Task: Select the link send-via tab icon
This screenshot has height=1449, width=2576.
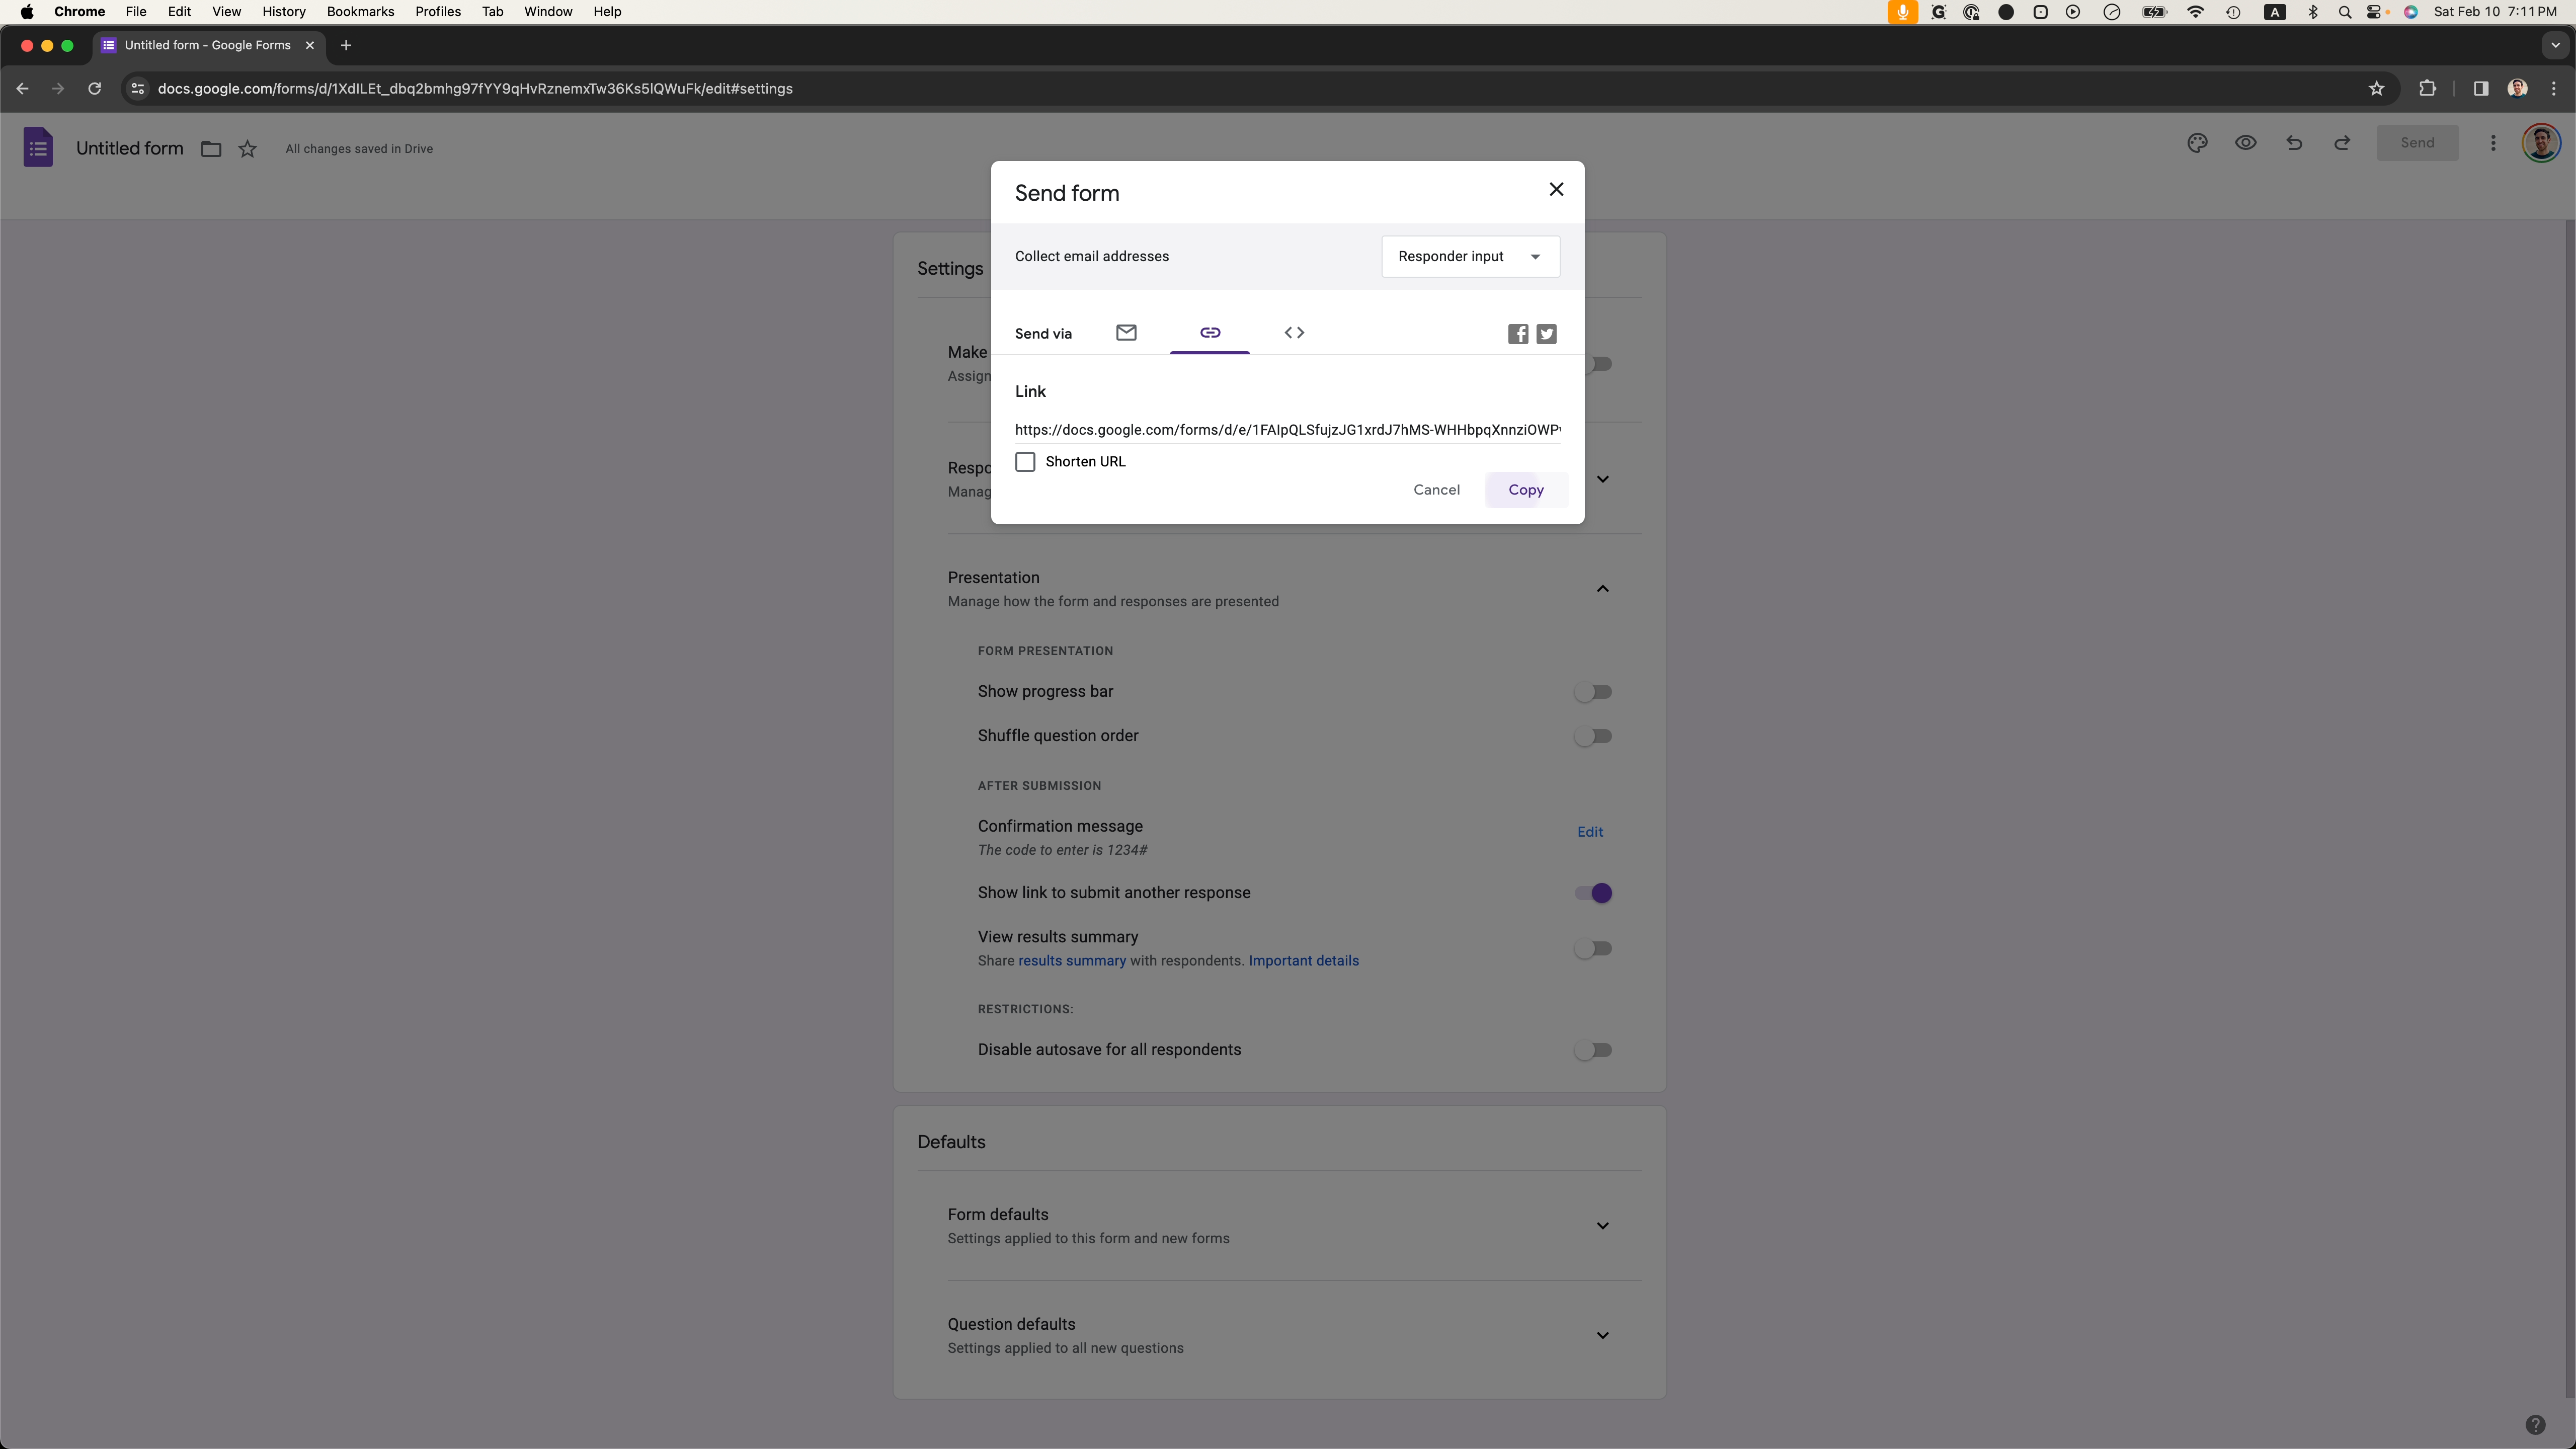Action: click(x=1210, y=333)
